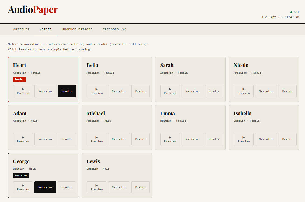Switch to the ARTICLES tab
The width and height of the screenshot is (305, 202).
click(21, 29)
